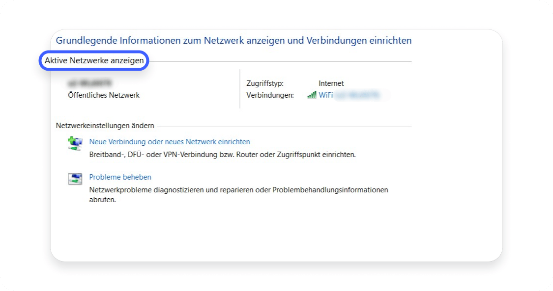This screenshot has height=291, width=553.
Task: Click the 'Verbindungen:' label
Action: point(271,95)
